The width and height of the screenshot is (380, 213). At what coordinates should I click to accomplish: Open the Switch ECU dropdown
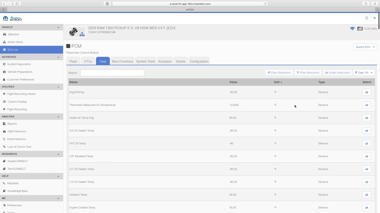pos(365,47)
